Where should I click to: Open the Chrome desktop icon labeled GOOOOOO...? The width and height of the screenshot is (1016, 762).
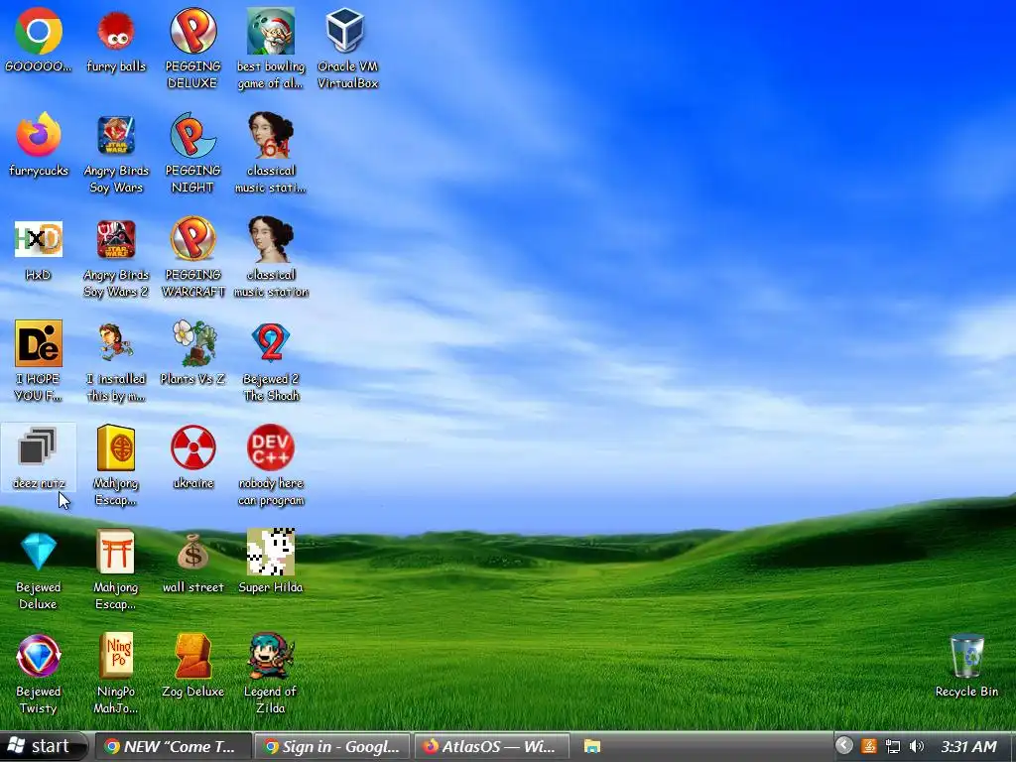pyautogui.click(x=39, y=31)
